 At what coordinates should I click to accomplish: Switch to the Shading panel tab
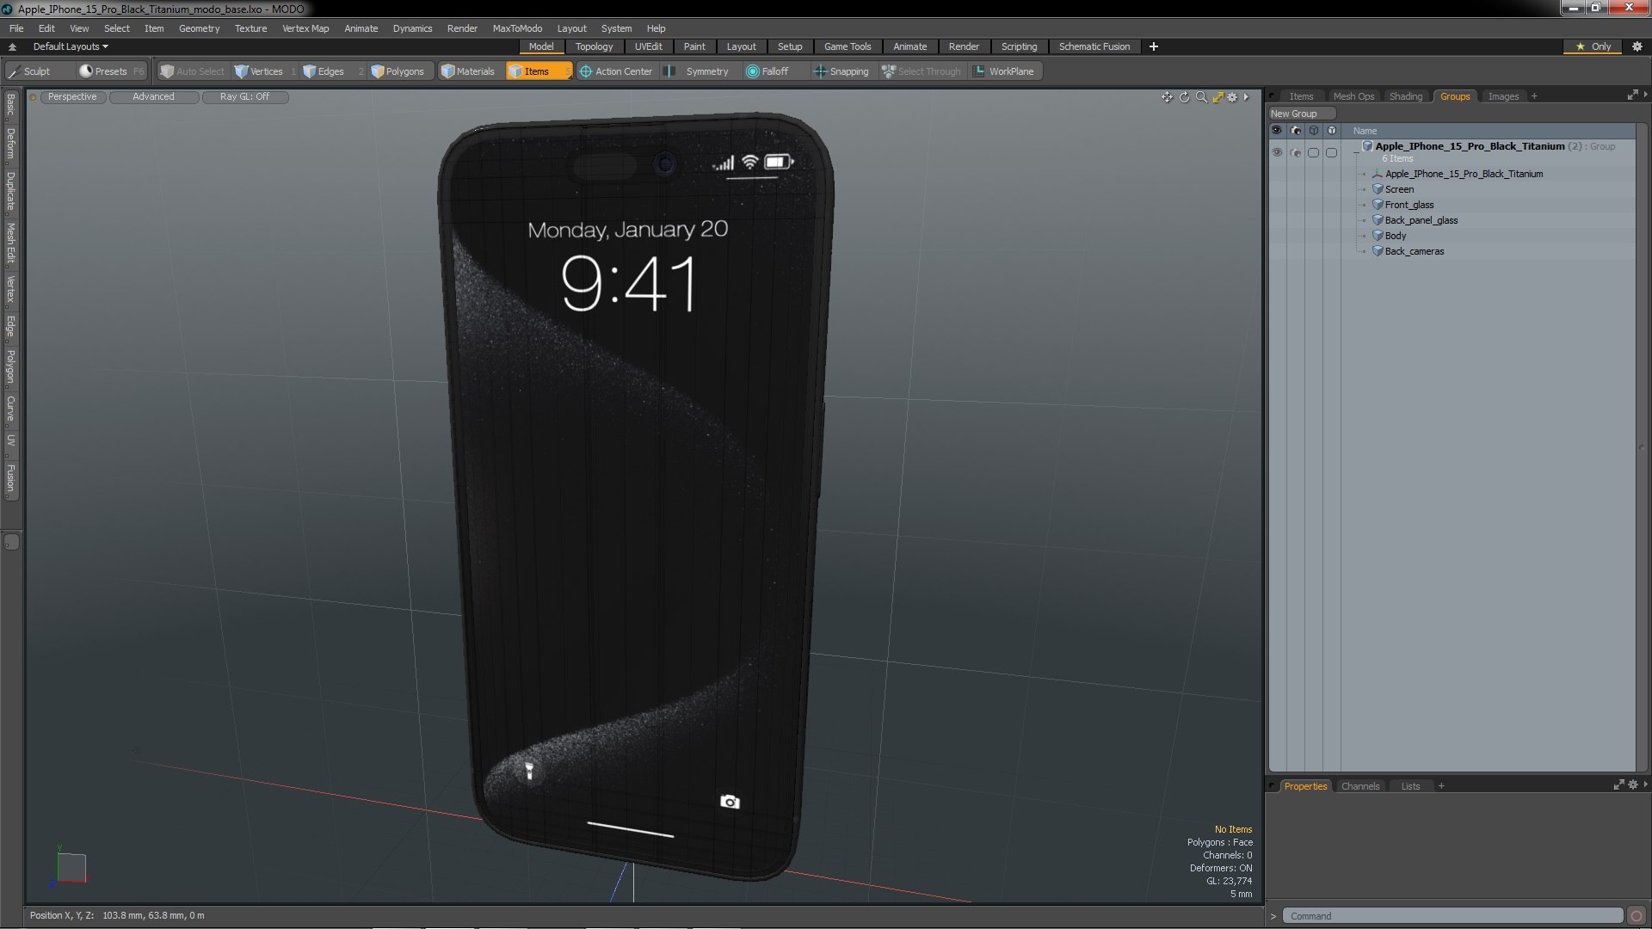1406,96
